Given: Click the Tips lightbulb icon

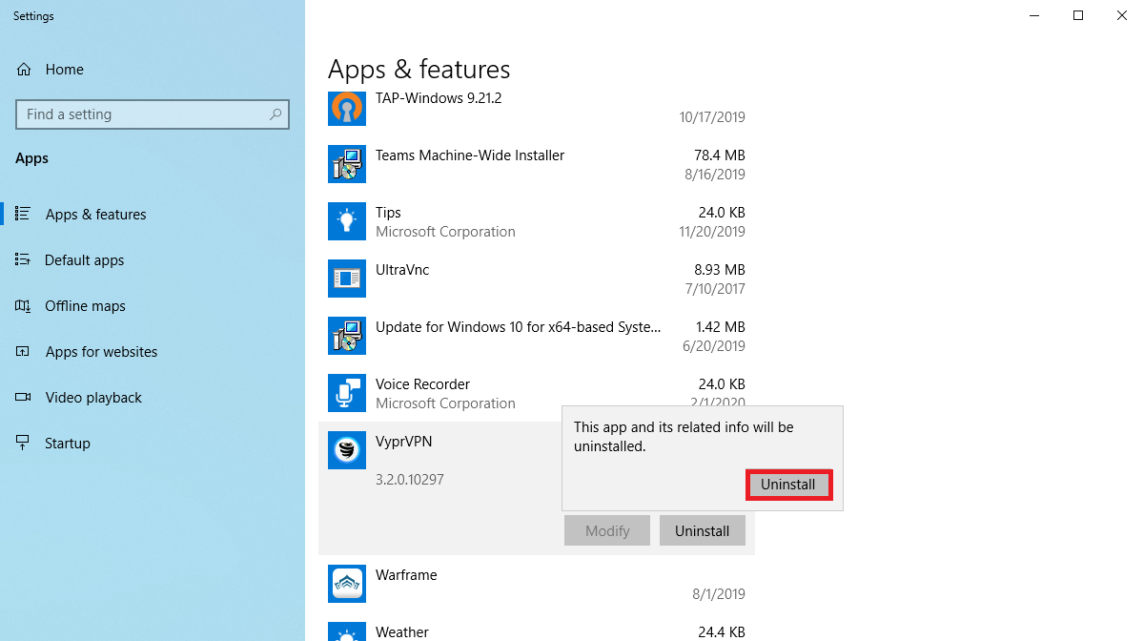Looking at the screenshot, I should click(347, 221).
